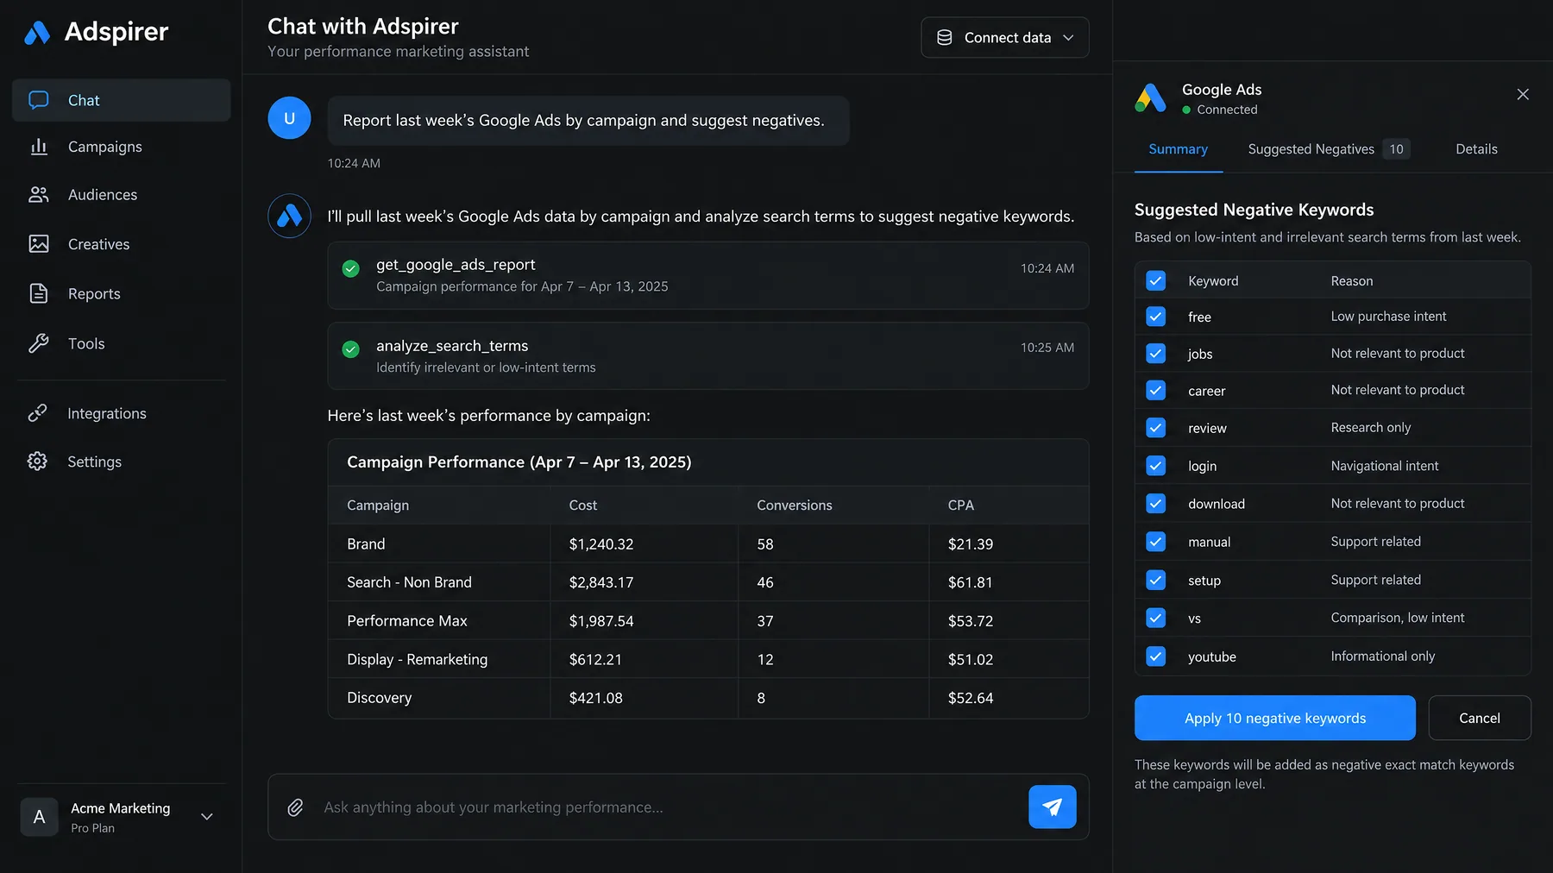Open Campaigns bar chart icon

pos(39,147)
